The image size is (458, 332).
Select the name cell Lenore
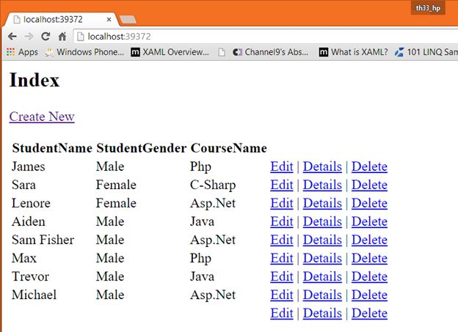[x=31, y=203]
